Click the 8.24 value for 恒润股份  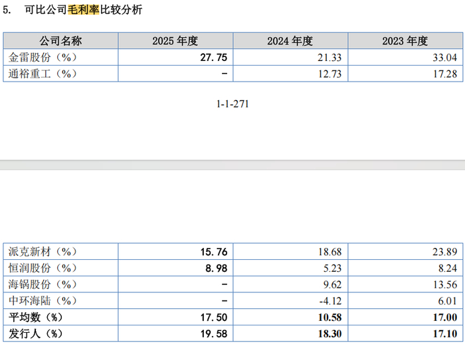click(x=447, y=268)
